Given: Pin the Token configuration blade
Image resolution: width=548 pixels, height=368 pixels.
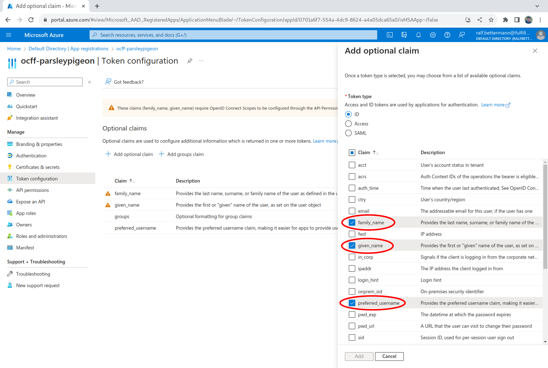Looking at the screenshot, I should 190,61.
